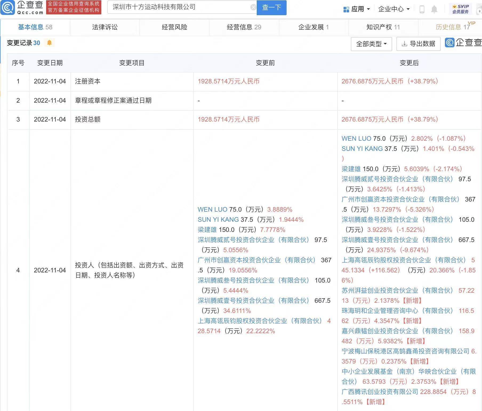Click the 变更前 column header
This screenshot has height=411, width=482.
[265, 63]
